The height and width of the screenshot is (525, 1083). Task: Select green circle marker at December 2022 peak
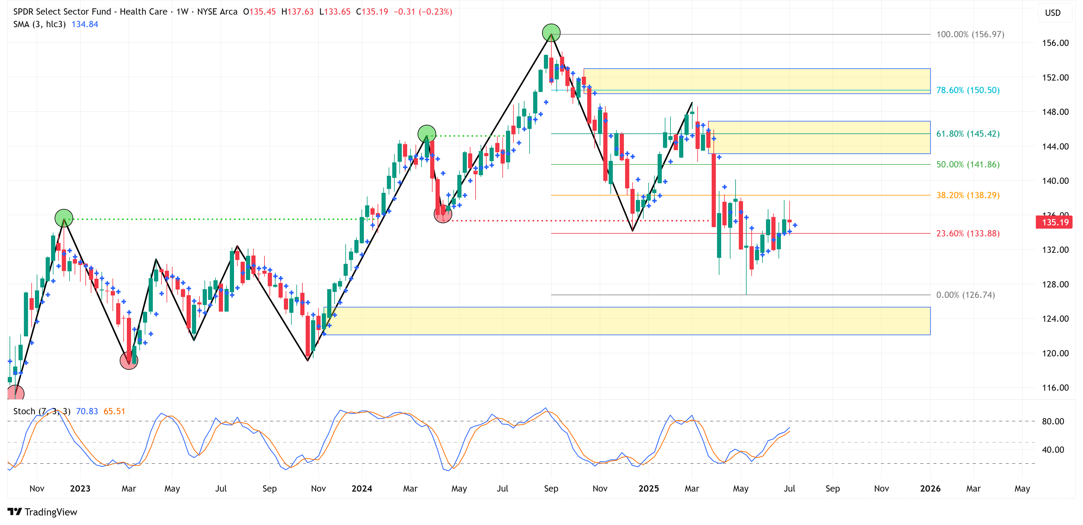click(64, 218)
